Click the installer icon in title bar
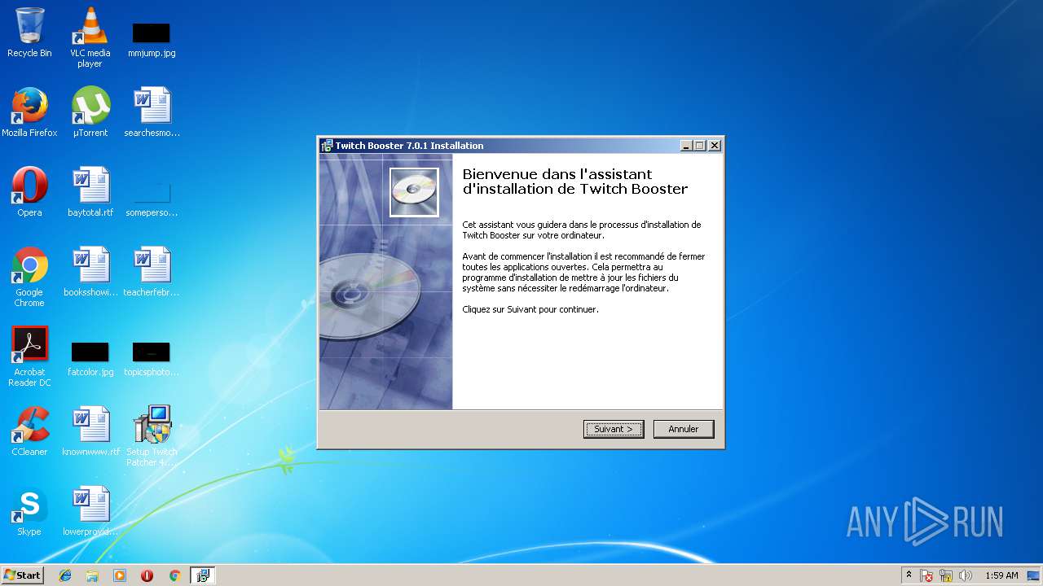This screenshot has width=1043, height=586. 327,146
